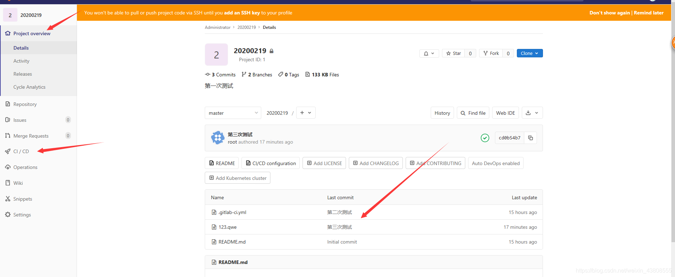Click 'Remind later' in banner
675x277 pixels.
pyautogui.click(x=649, y=13)
